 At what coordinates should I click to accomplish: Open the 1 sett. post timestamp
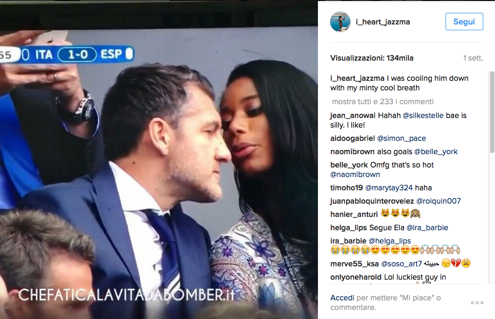[x=473, y=58]
